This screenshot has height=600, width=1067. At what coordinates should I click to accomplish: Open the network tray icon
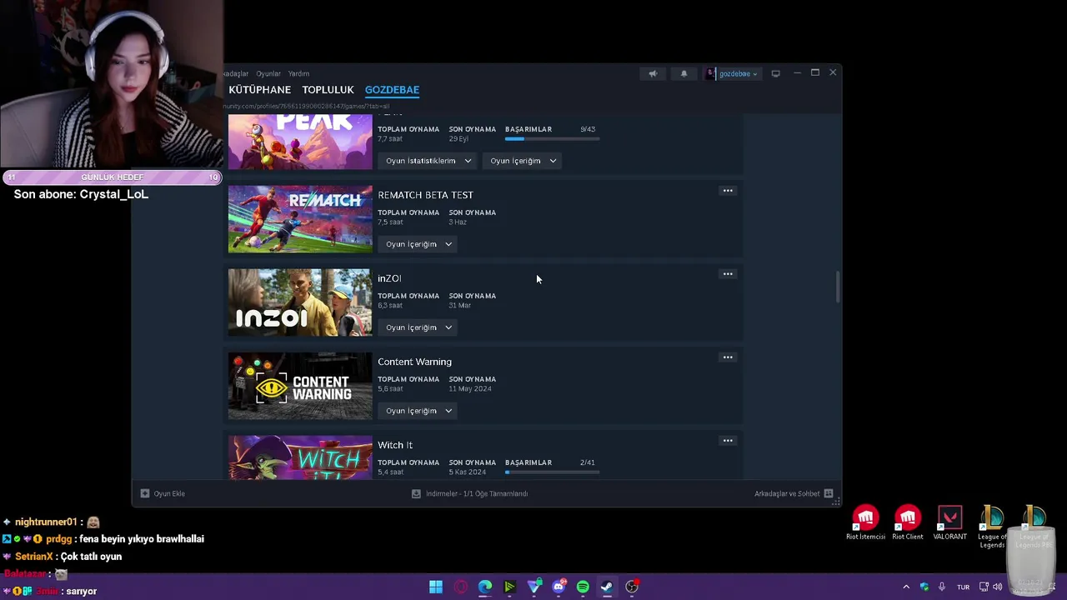984,587
